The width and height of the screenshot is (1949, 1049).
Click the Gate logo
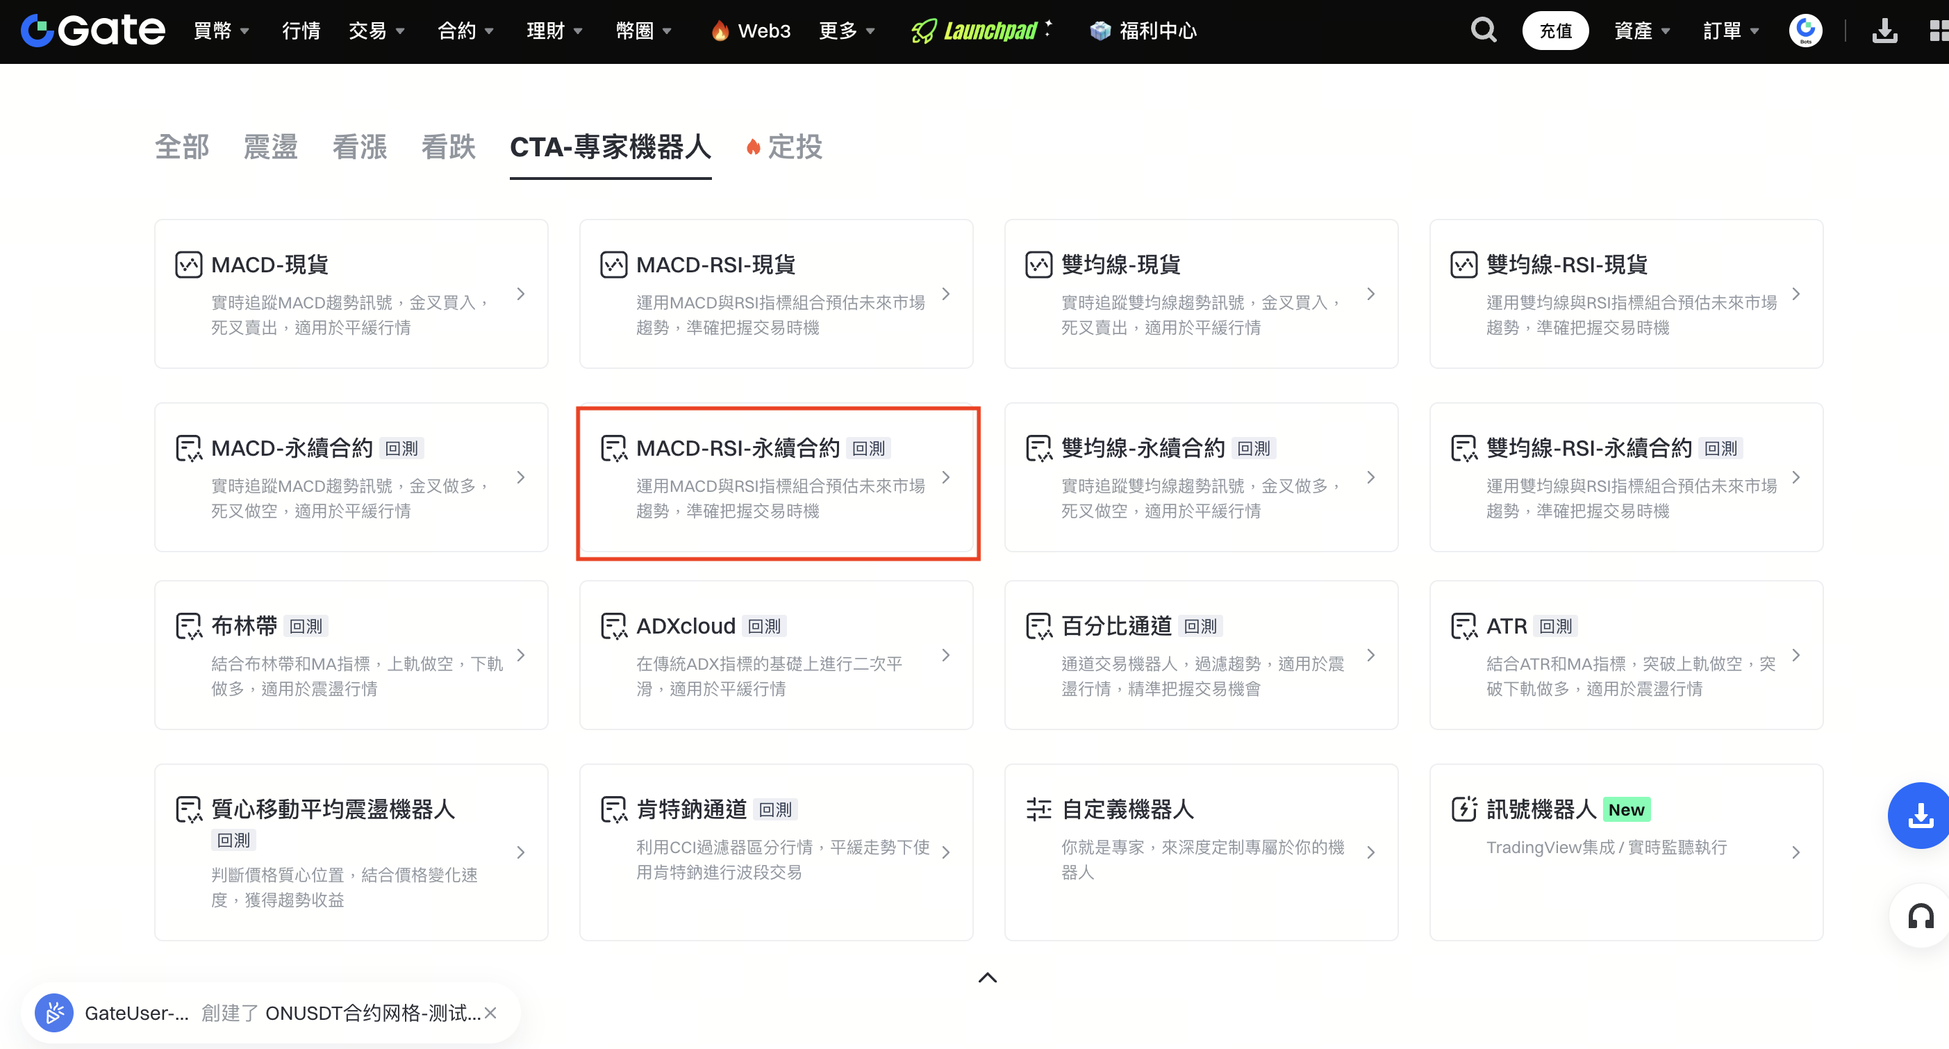(x=93, y=31)
